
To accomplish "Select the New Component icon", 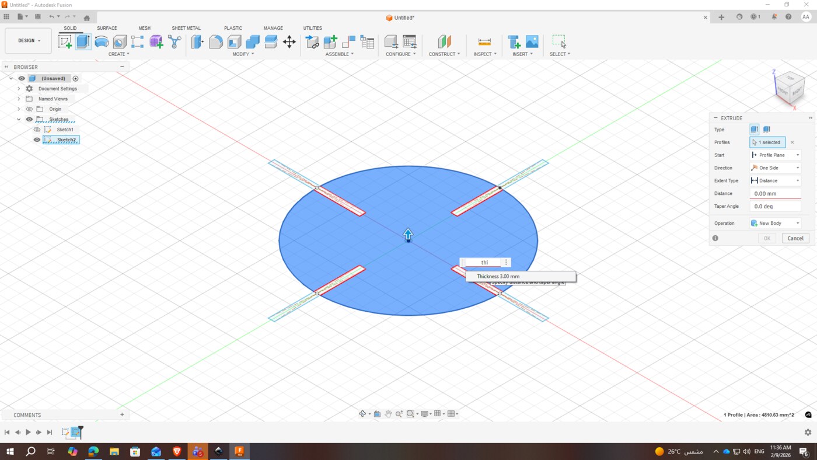I will (330, 41).
